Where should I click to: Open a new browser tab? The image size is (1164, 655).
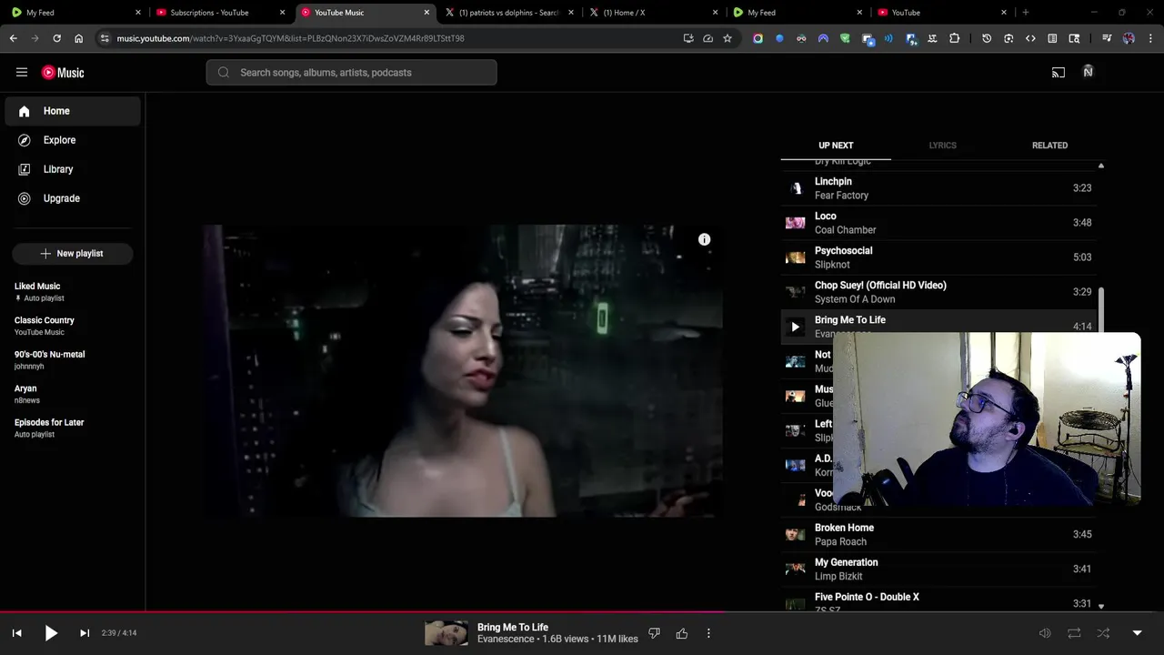click(1026, 13)
